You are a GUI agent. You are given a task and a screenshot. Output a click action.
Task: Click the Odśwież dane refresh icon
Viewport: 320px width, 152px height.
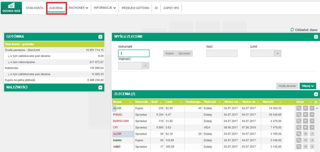(292, 30)
